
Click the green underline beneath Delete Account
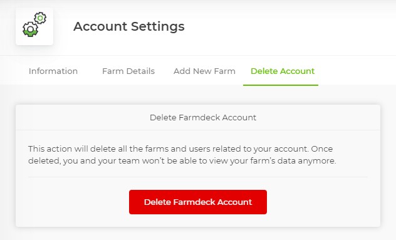(x=281, y=85)
